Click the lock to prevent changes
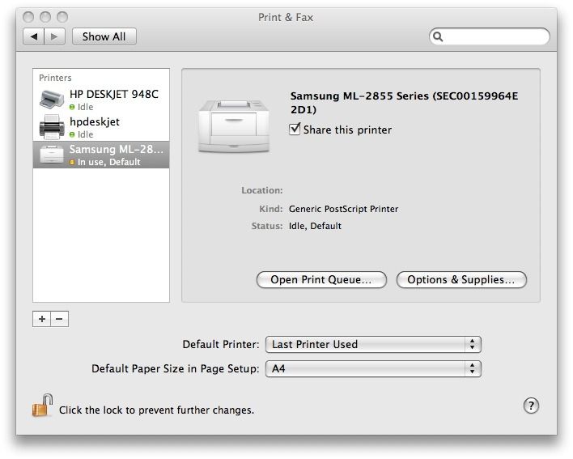The height and width of the screenshot is (459, 573). click(x=42, y=406)
